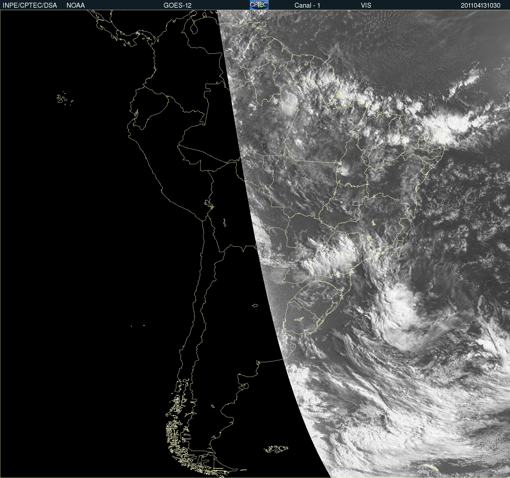Click the GOES-12 satellite label

[x=178, y=5]
